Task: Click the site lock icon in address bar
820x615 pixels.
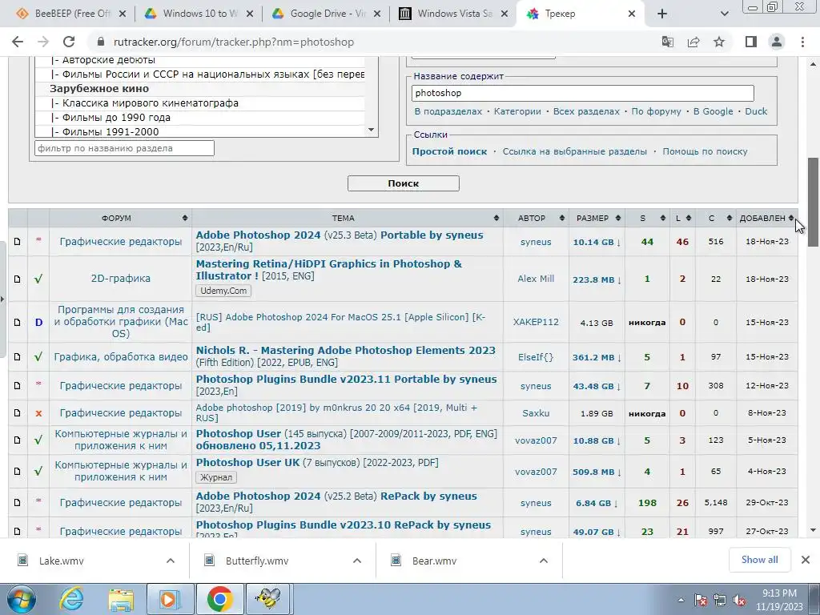Action: 100,42
